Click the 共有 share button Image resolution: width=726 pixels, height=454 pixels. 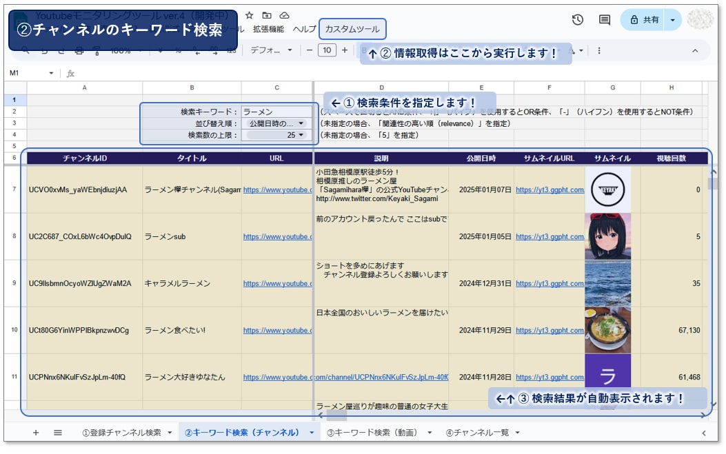pyautogui.click(x=644, y=19)
